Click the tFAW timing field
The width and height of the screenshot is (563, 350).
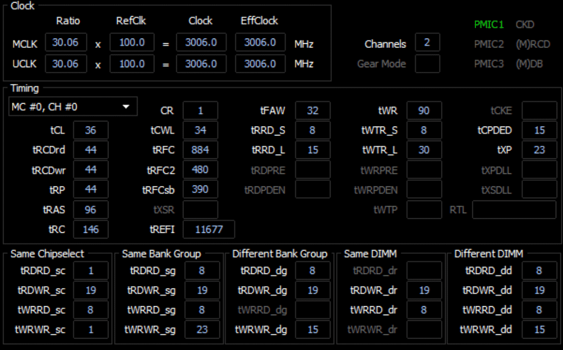click(312, 110)
